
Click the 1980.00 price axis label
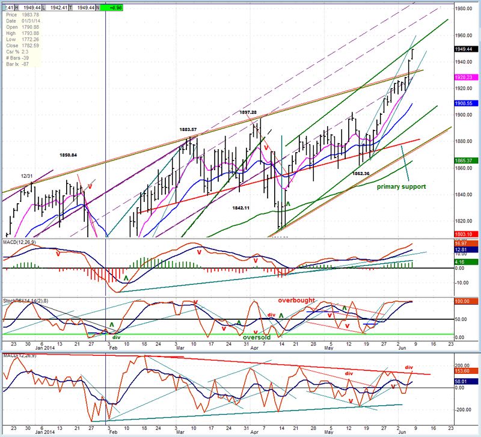[463, 8]
